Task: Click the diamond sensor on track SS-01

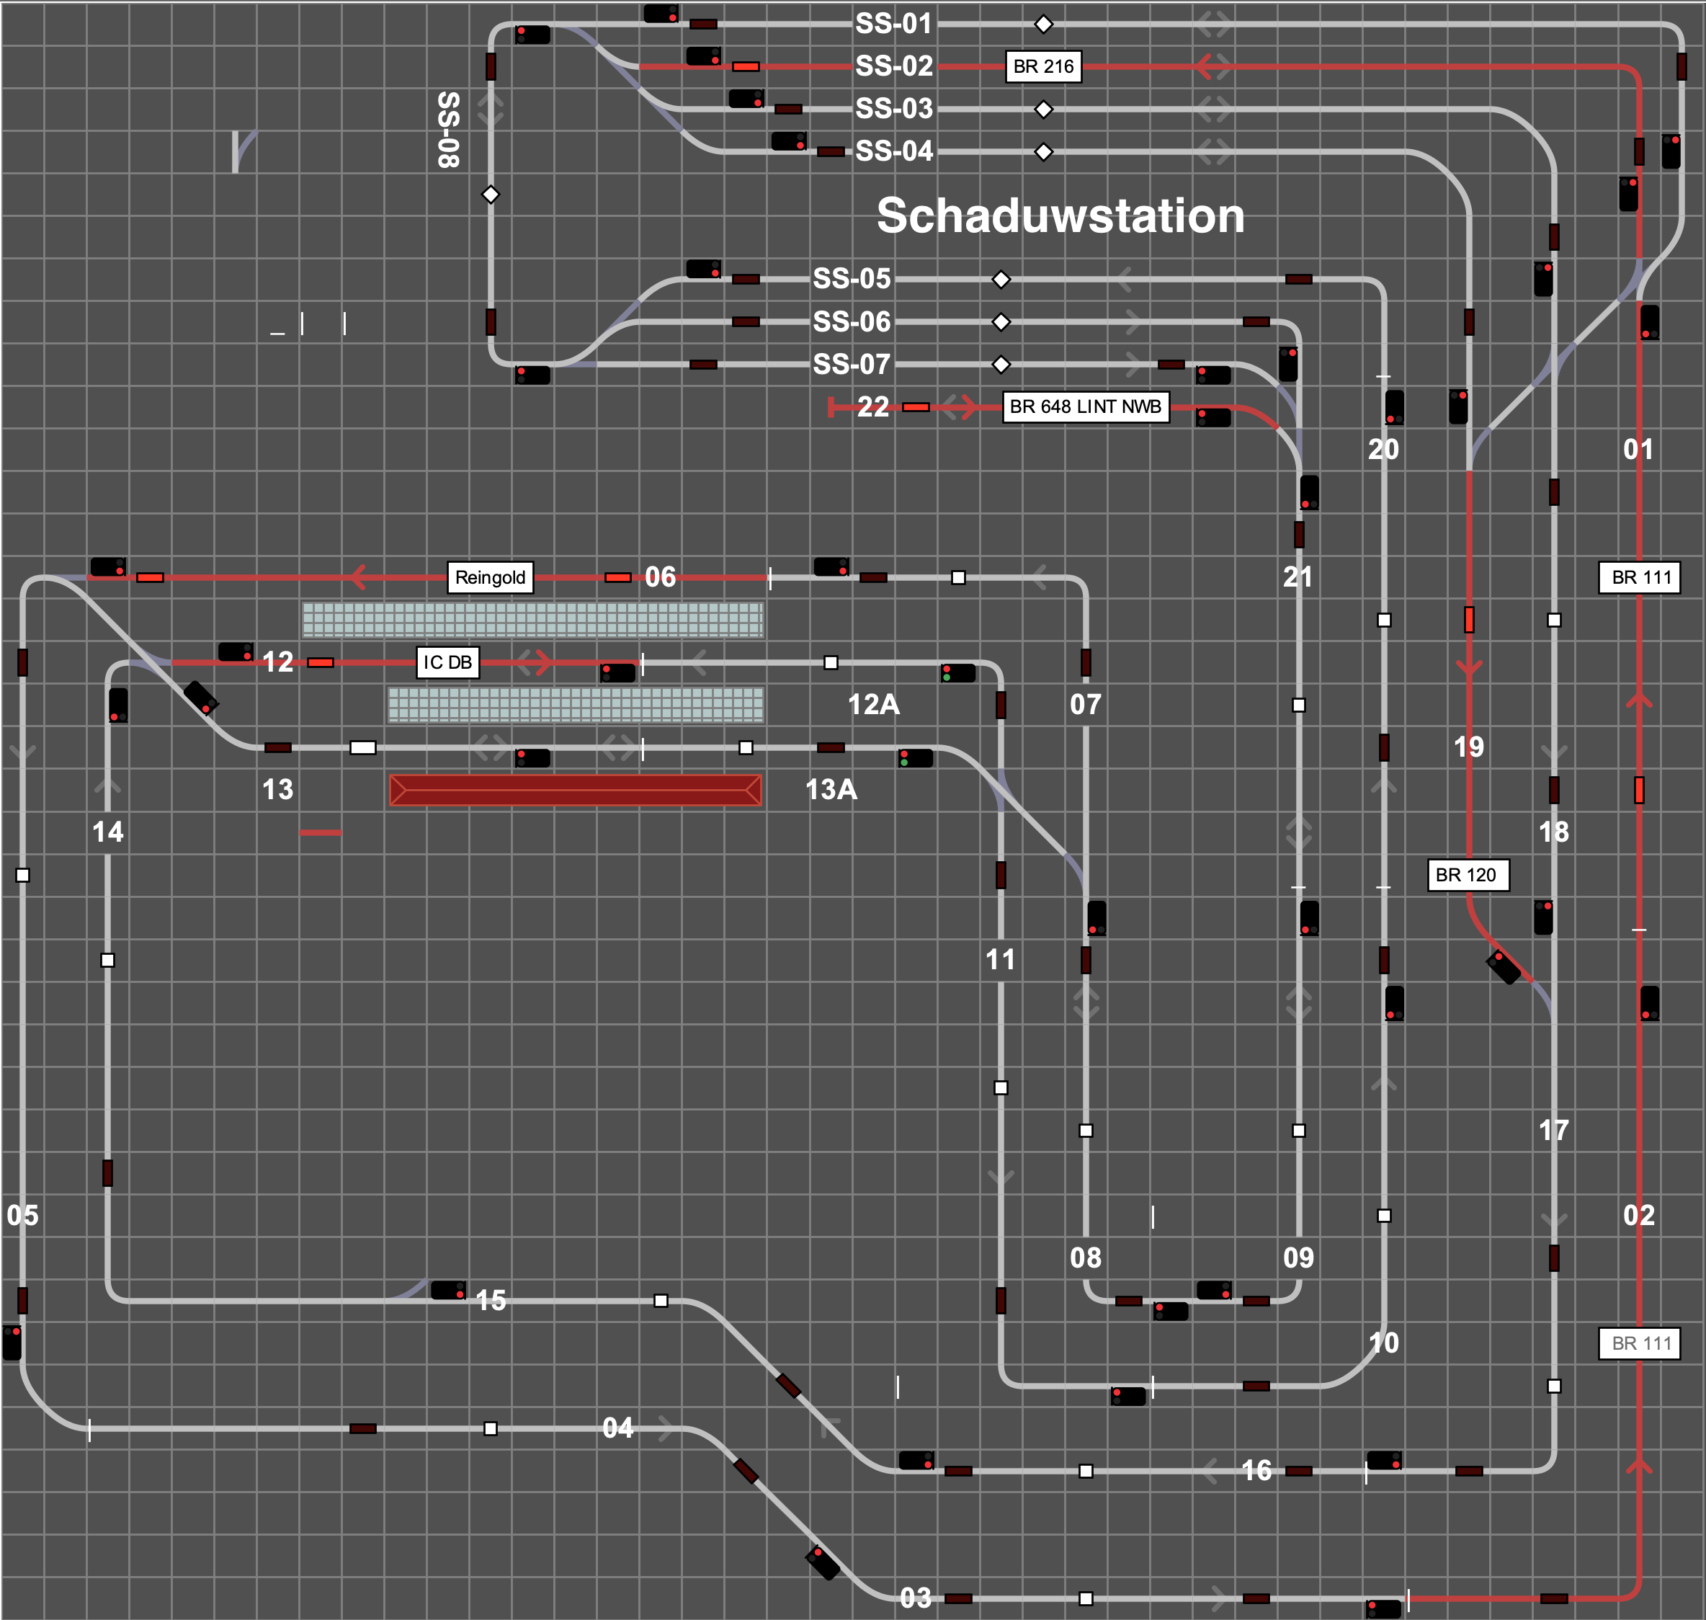Action: coord(1044,25)
